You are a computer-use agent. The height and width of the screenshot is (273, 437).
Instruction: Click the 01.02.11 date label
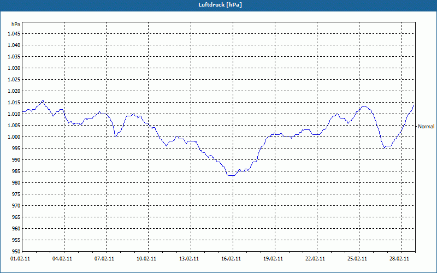pyautogui.click(x=20, y=258)
